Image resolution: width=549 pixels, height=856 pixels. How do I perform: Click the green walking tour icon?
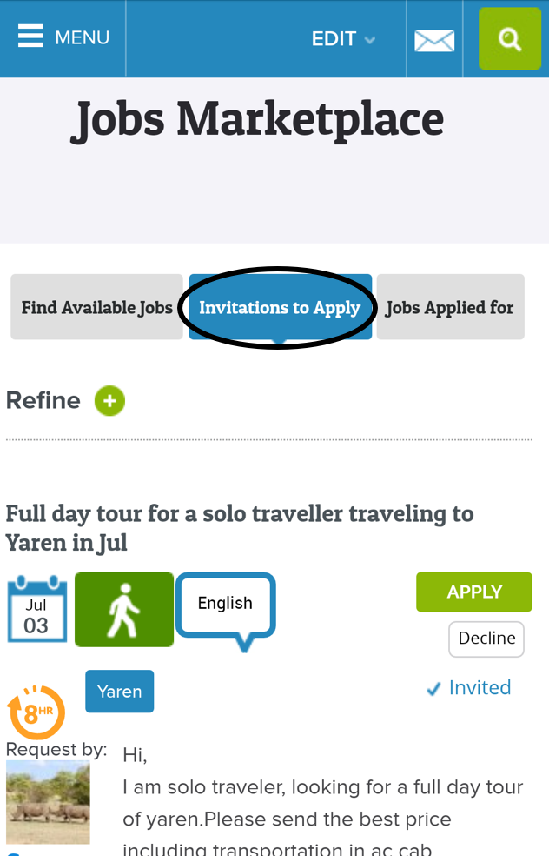point(124,609)
